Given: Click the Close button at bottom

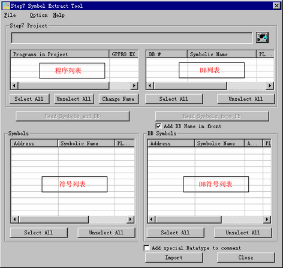Looking at the screenshot, I should (246, 258).
